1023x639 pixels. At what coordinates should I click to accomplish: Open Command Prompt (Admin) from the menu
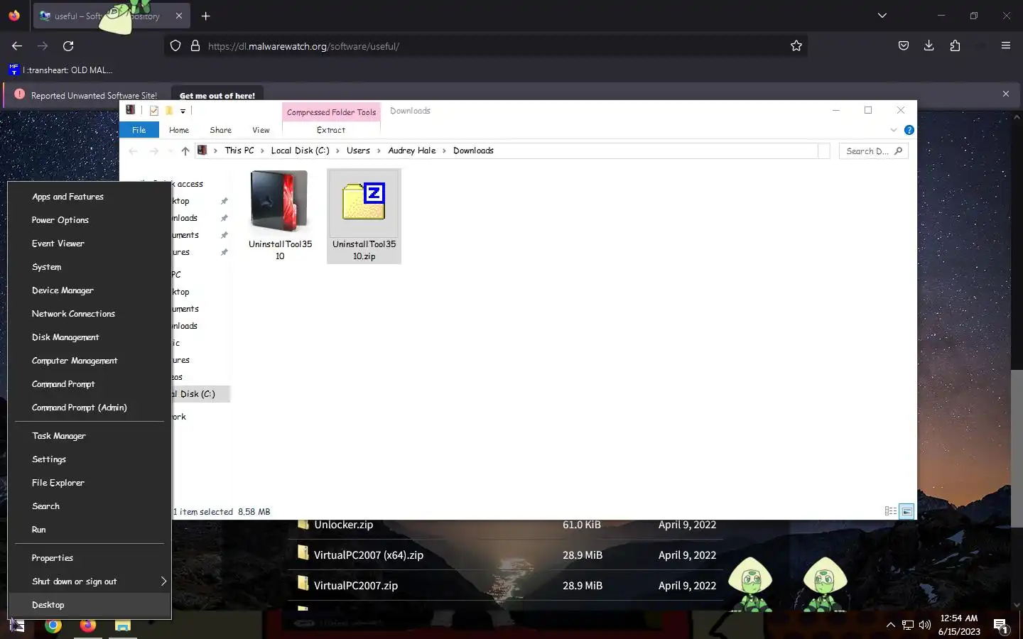click(90, 408)
